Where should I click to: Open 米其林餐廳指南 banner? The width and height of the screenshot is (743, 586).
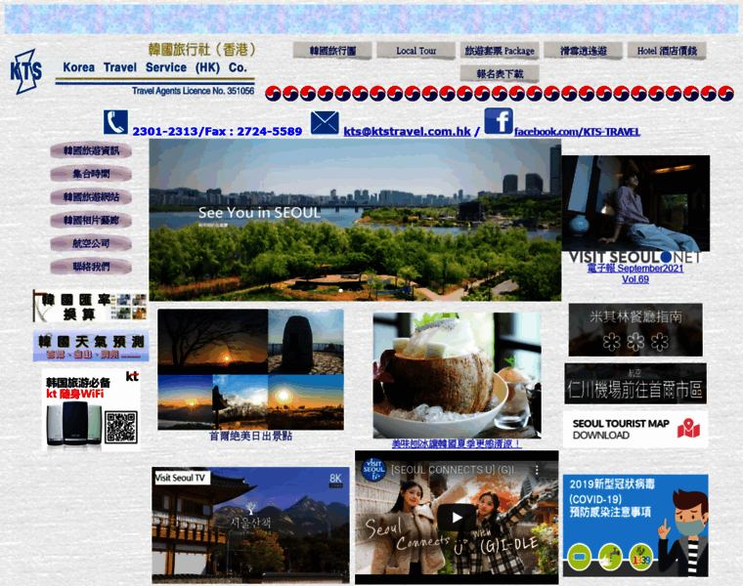click(x=635, y=330)
